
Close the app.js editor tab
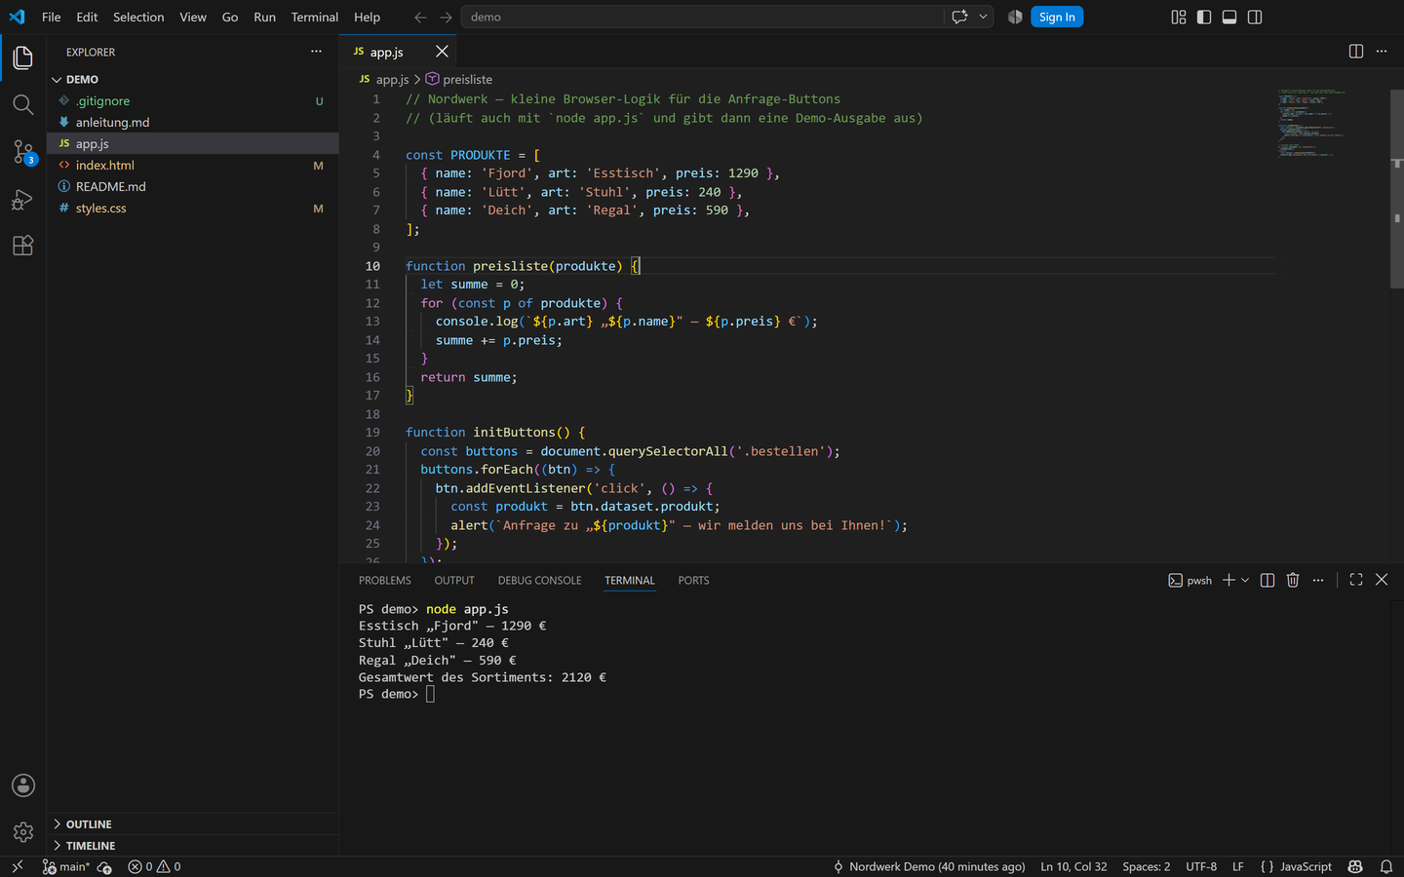[x=442, y=52]
